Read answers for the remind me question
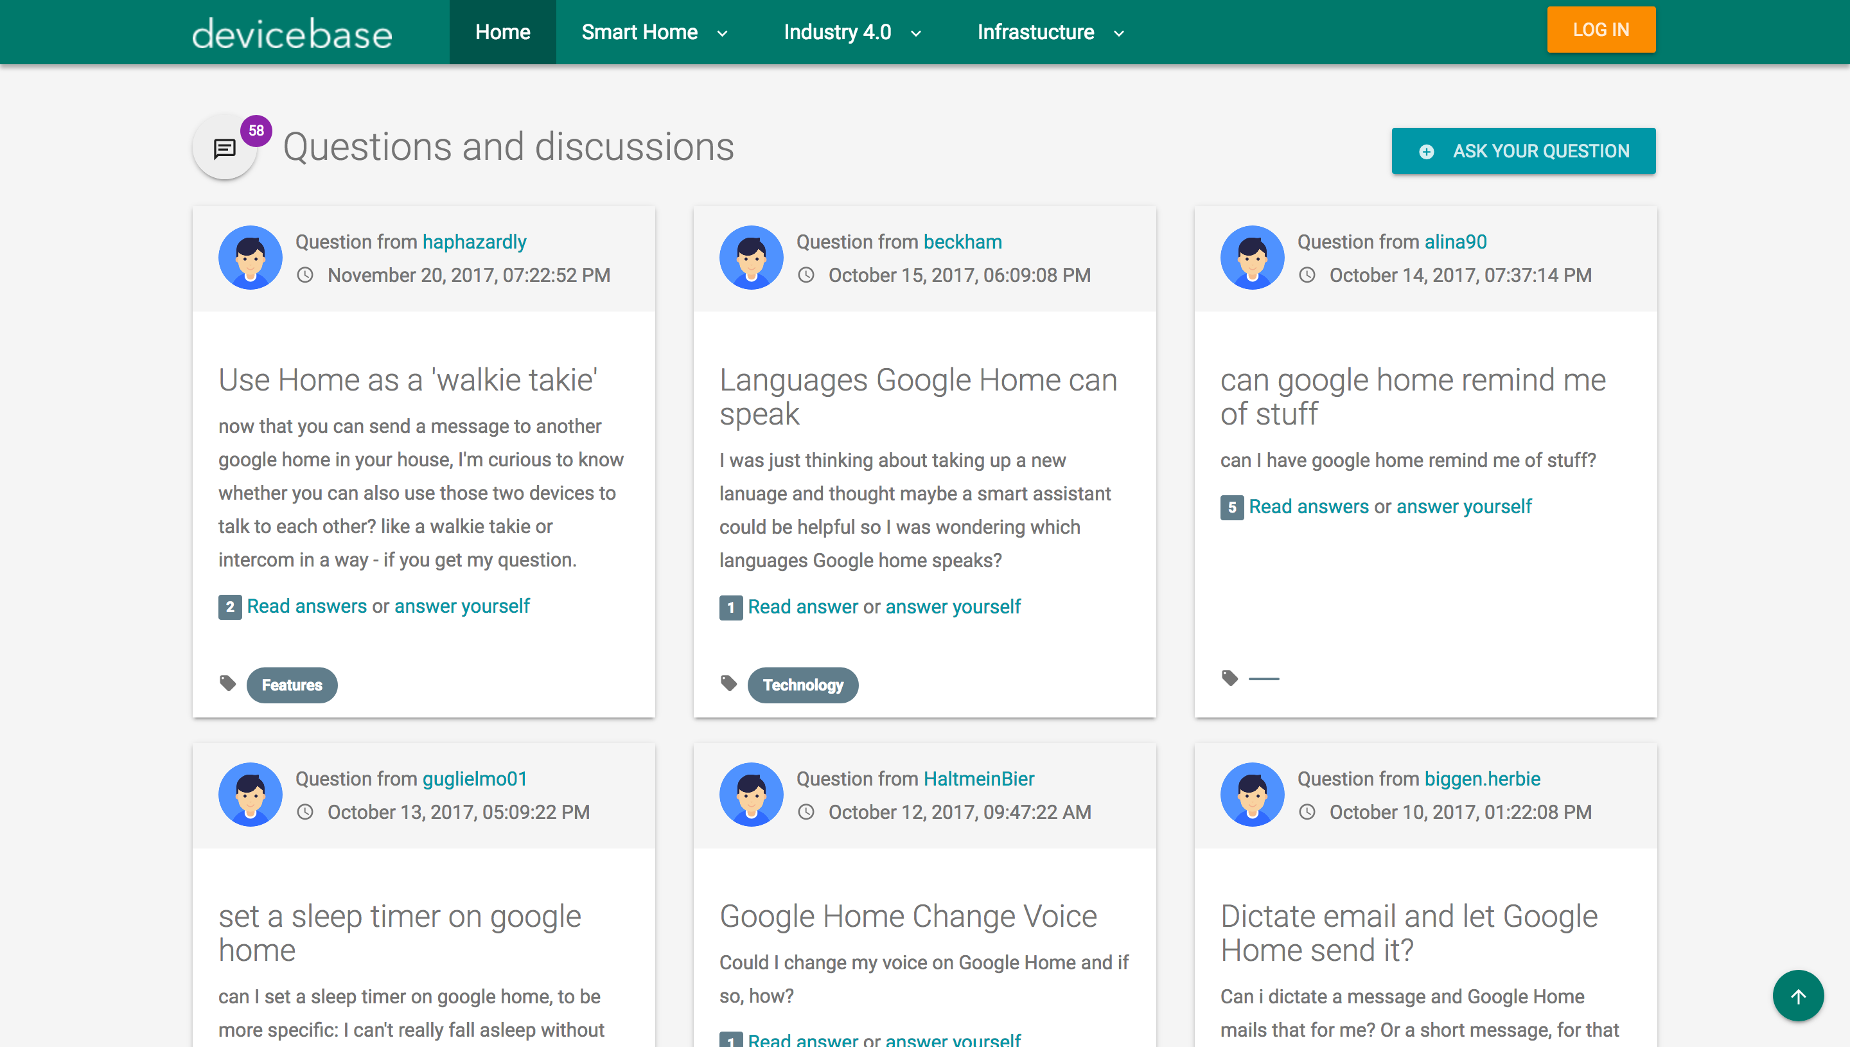1850x1047 pixels. 1308,506
